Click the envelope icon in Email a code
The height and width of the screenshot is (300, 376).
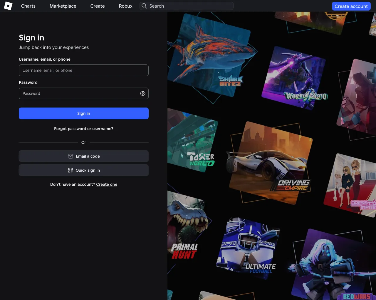tap(70, 156)
